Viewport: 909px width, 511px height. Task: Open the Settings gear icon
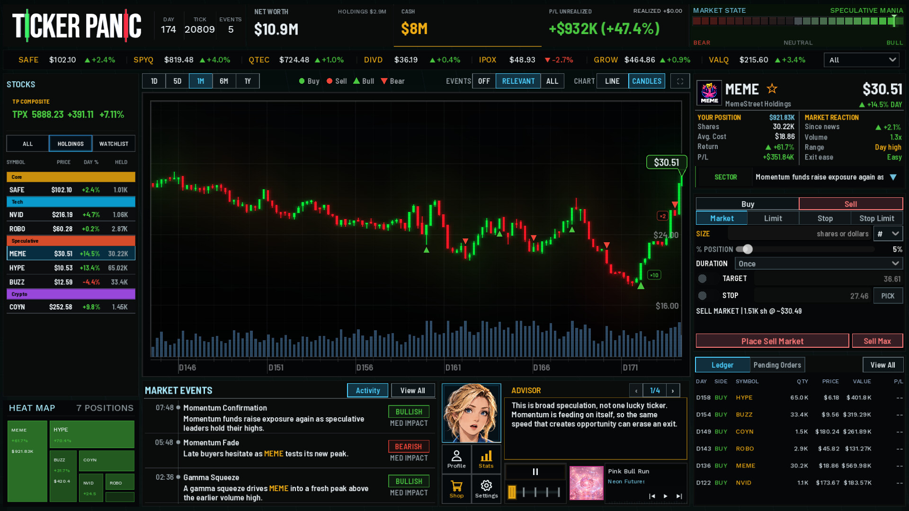[486, 489]
